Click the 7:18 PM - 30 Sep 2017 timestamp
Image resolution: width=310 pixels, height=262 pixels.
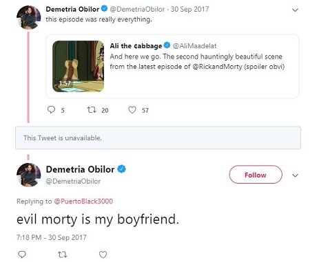52,237
